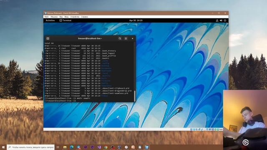267x150 pixels.
Task: Open the Ввод menu in VirtualBox
Action: pyautogui.click(x=66, y=17)
